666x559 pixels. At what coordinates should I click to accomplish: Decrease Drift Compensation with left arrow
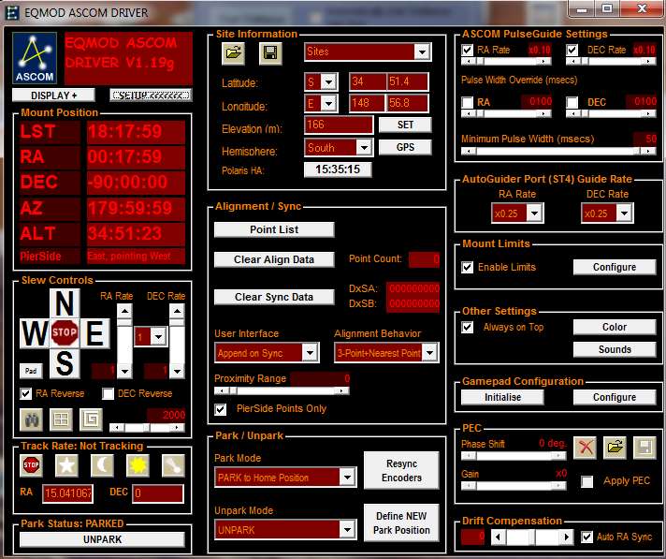(x=499, y=537)
